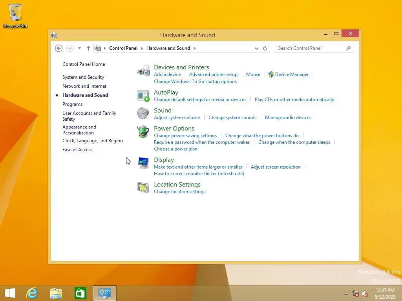Click Adjust screen resolution link

coord(276,167)
